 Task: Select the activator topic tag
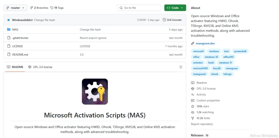click(198, 63)
